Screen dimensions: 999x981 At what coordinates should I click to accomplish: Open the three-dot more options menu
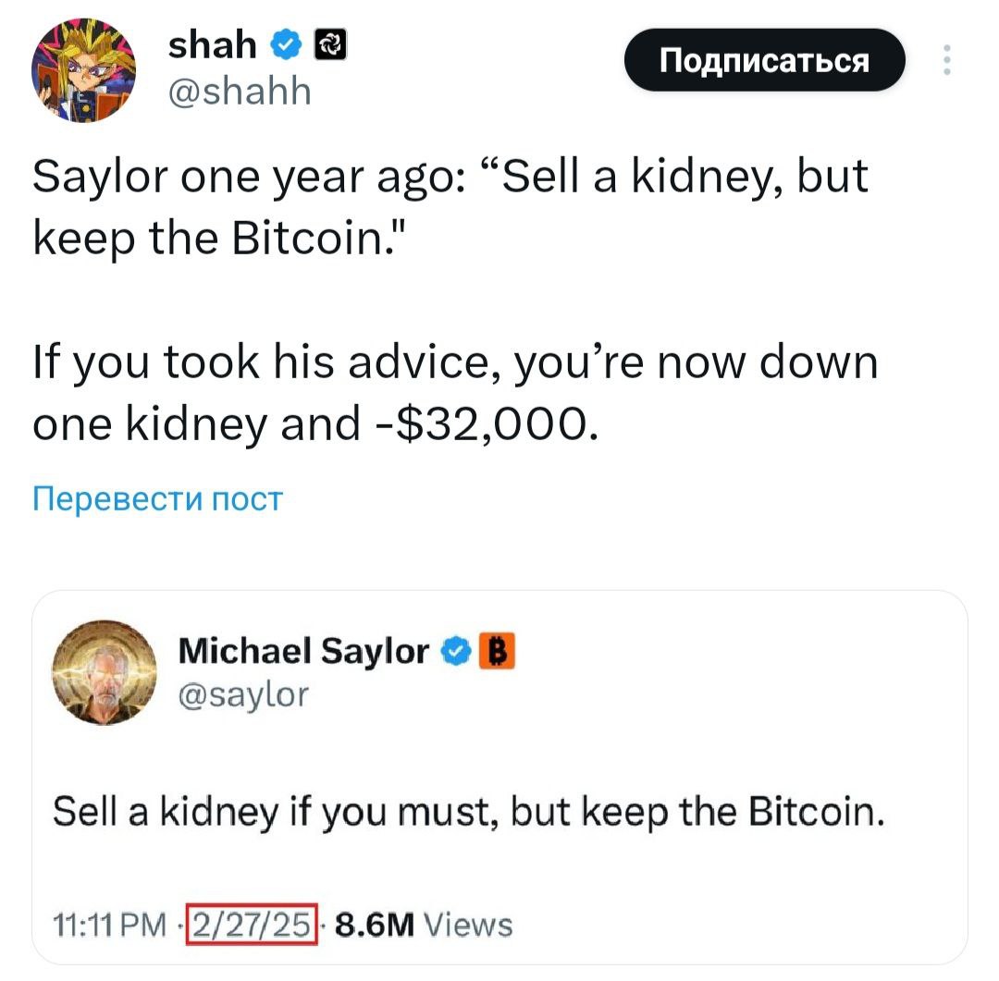(x=944, y=61)
